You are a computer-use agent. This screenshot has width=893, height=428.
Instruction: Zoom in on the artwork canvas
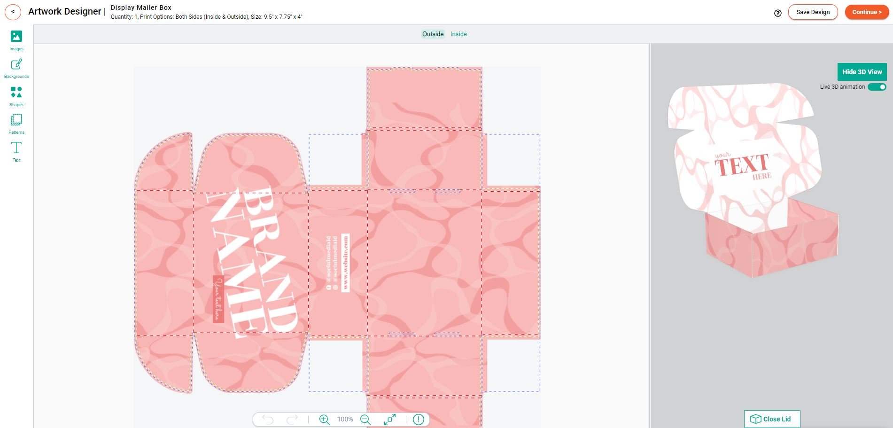324,419
